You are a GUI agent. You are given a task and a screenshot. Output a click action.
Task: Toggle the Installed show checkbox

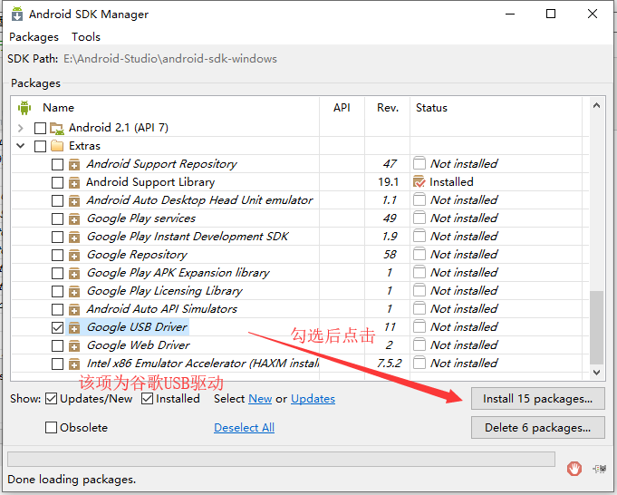coord(147,399)
